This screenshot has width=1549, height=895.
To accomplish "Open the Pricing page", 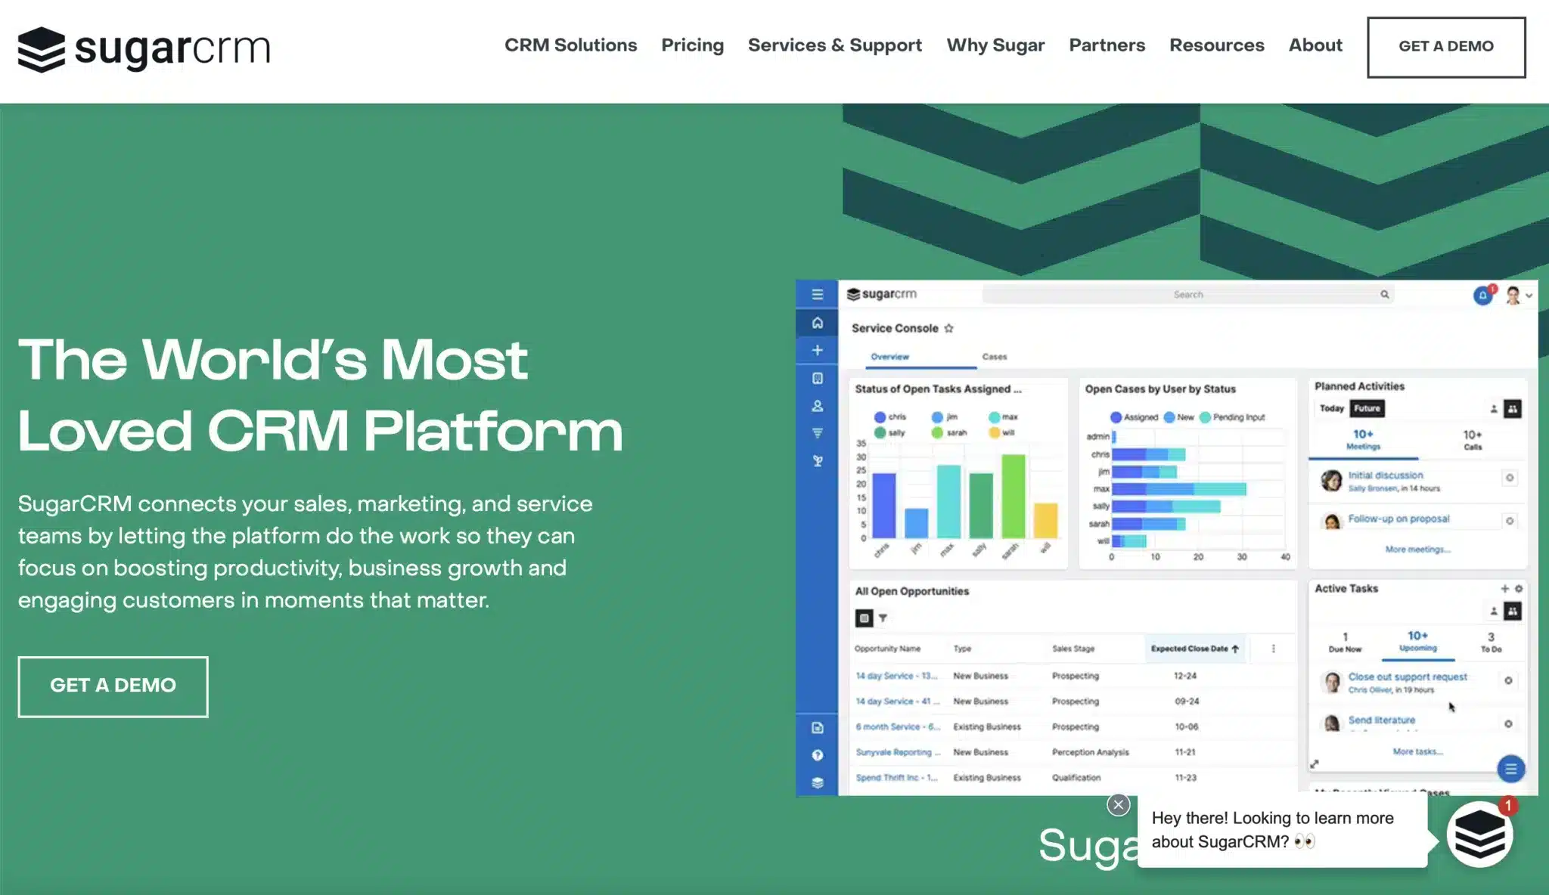I will [x=692, y=45].
